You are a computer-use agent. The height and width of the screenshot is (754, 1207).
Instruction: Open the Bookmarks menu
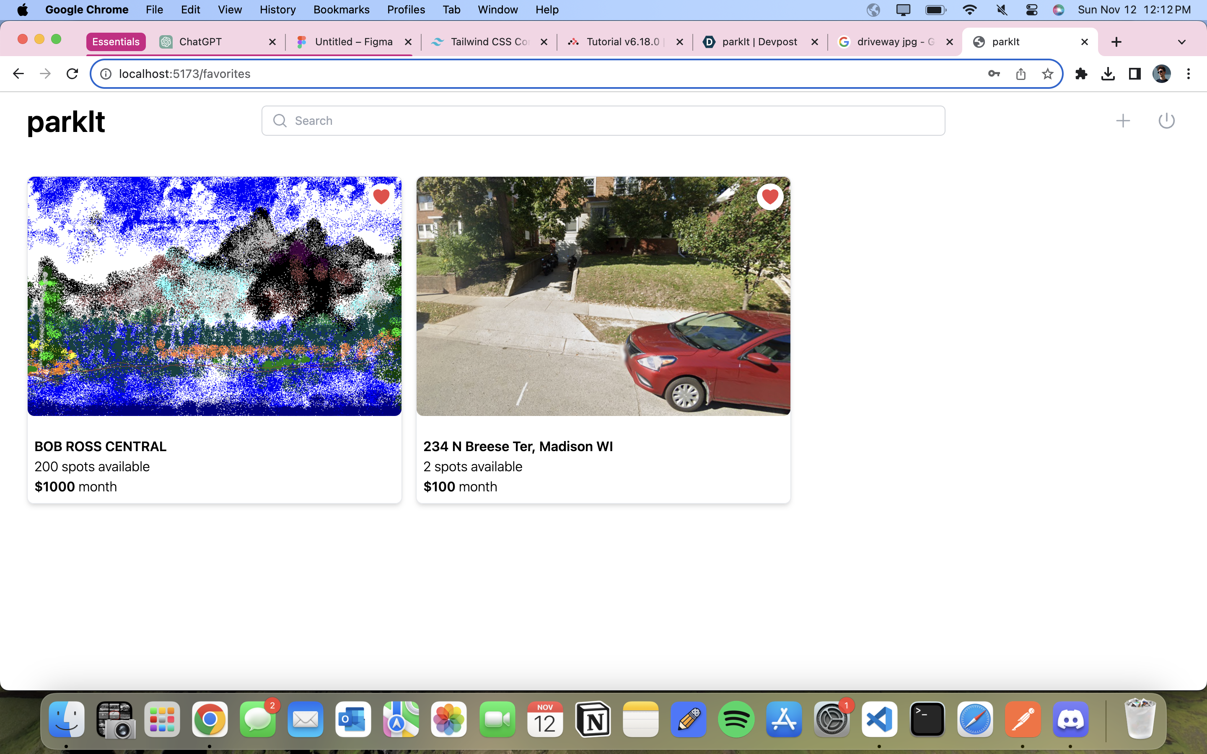coord(341,10)
